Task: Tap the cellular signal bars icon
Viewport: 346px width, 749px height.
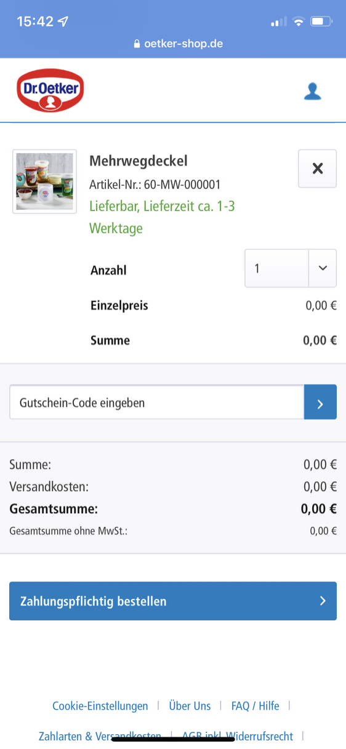Action: (x=279, y=22)
